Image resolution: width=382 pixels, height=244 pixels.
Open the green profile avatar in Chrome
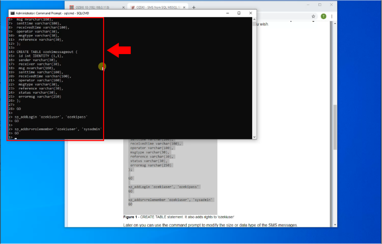point(324,16)
